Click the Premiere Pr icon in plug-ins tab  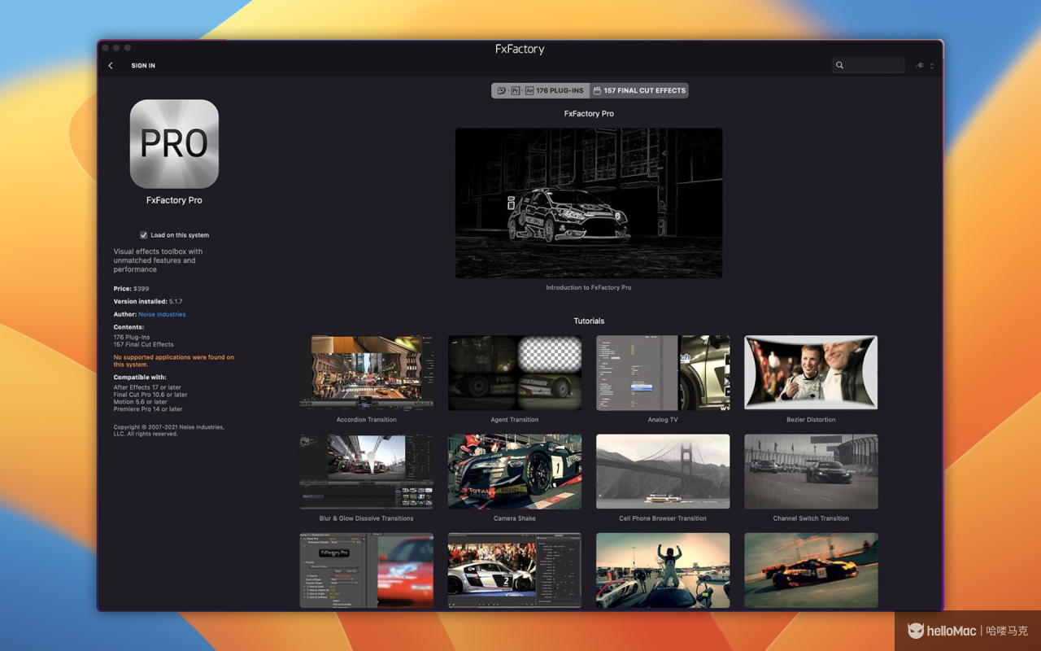point(516,90)
